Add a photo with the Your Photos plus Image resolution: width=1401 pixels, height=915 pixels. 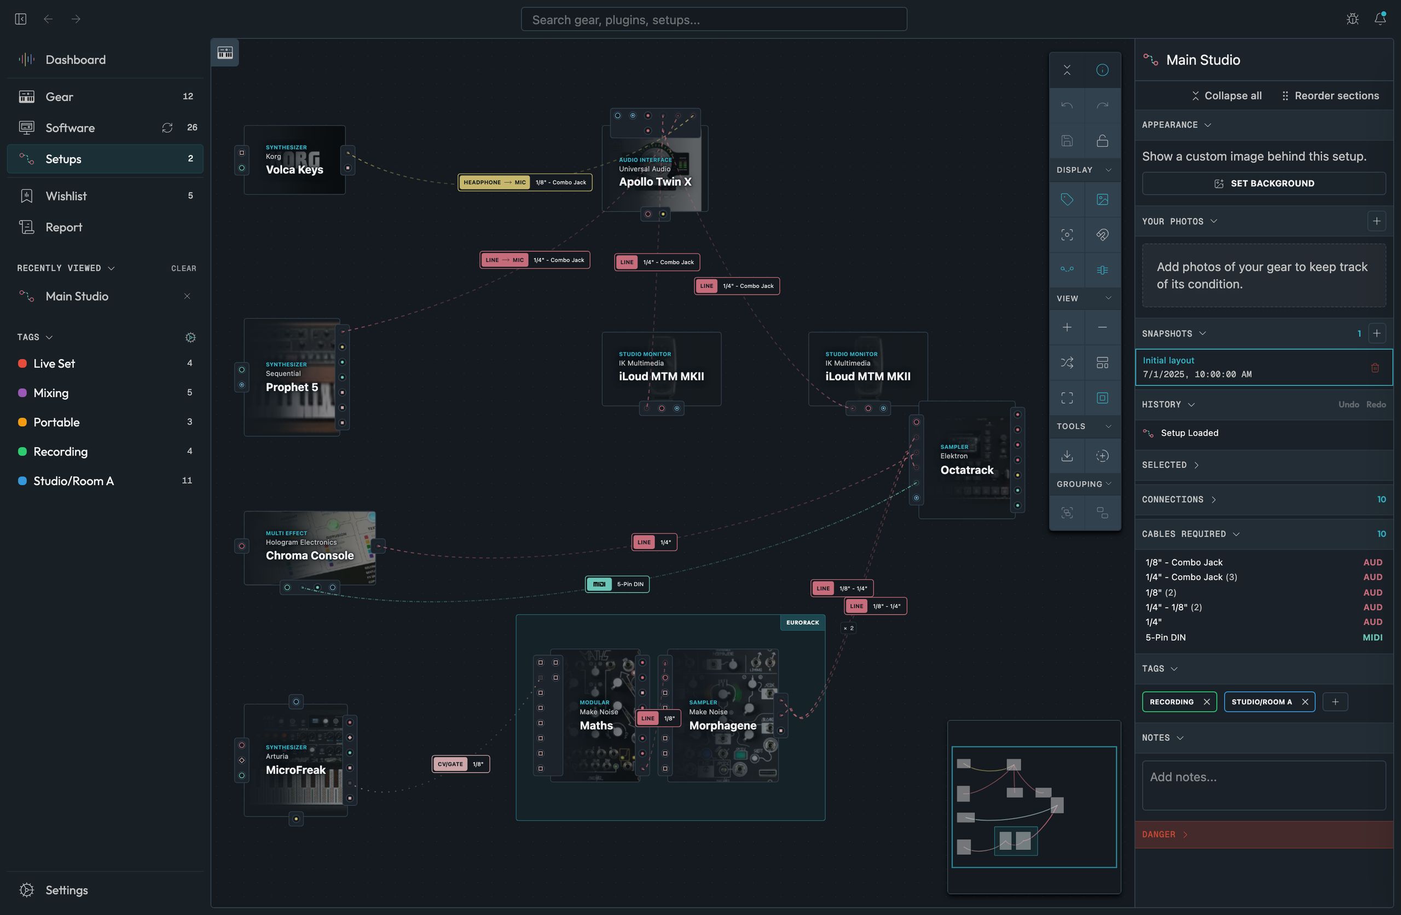[1376, 221]
